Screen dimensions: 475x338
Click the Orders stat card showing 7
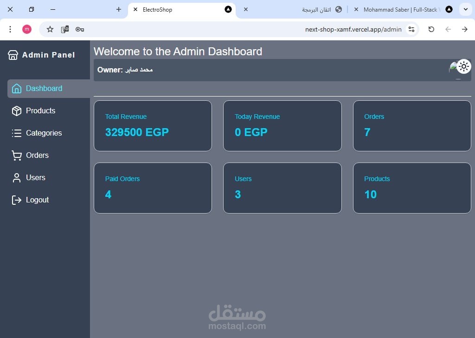(412, 126)
